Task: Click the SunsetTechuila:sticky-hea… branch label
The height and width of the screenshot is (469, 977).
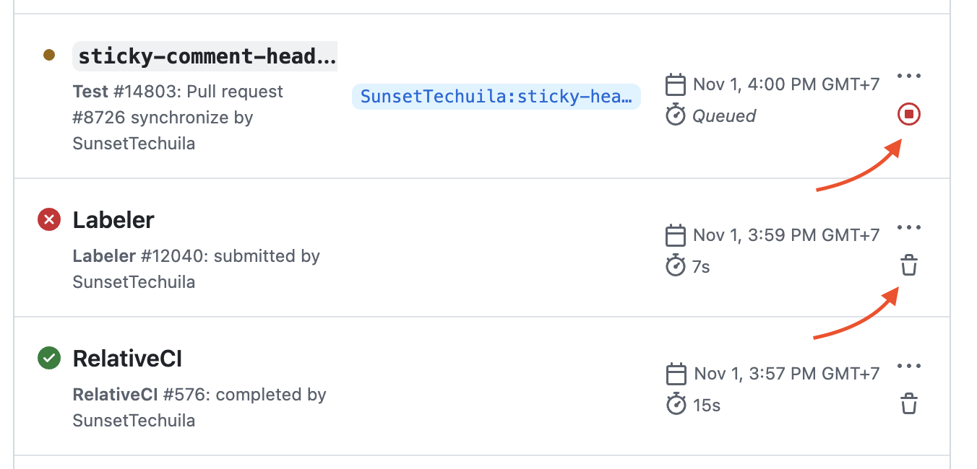Action: click(x=496, y=97)
